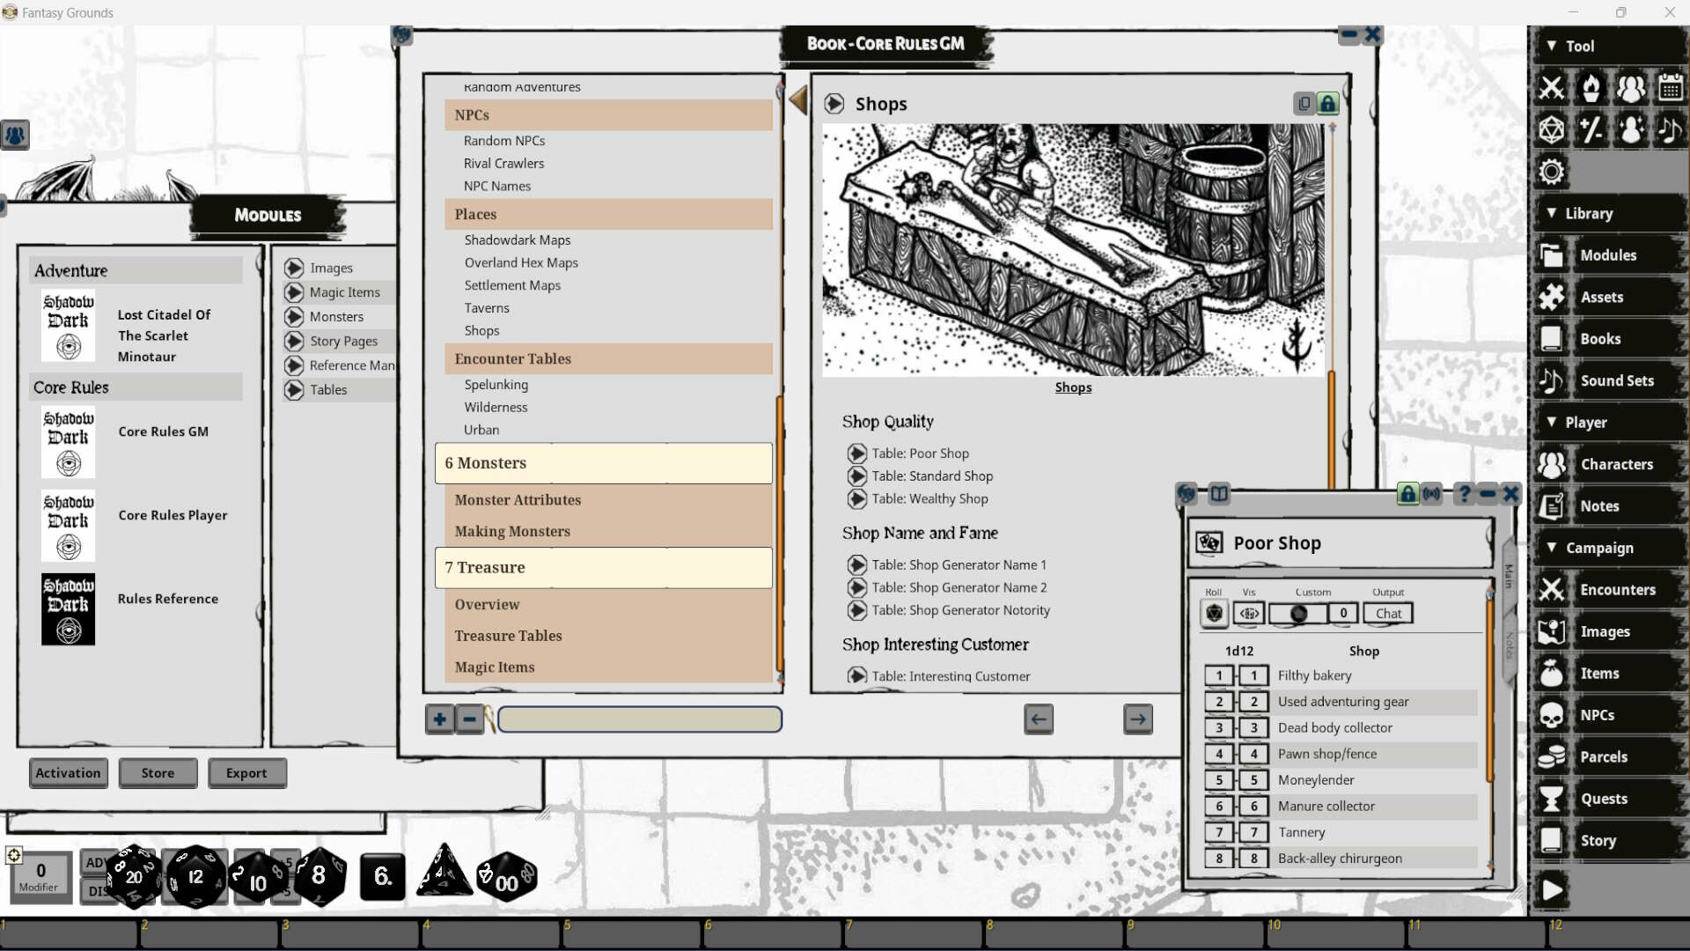This screenshot has width=1690, height=951.
Task: Click the dice Roll button in Poor Shop window
Action: [x=1214, y=614]
